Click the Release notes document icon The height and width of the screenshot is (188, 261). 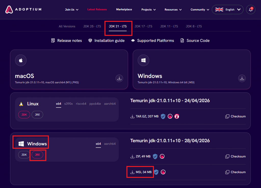click(53, 41)
